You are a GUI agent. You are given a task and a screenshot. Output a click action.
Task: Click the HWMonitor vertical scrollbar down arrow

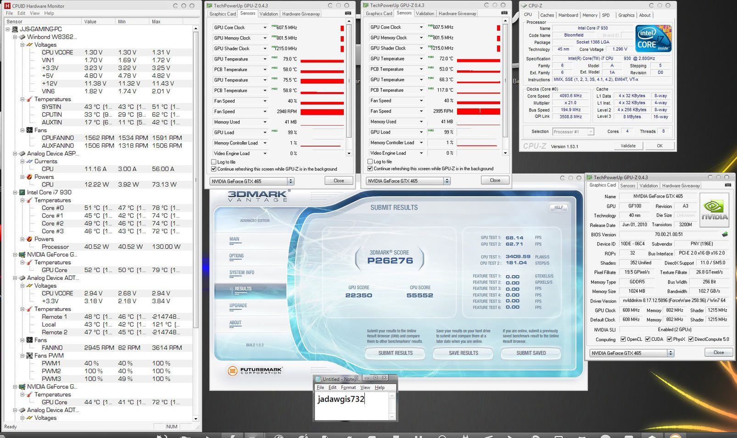click(196, 419)
